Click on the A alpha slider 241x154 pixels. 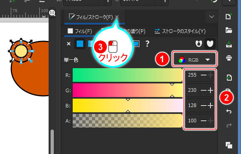128,121
